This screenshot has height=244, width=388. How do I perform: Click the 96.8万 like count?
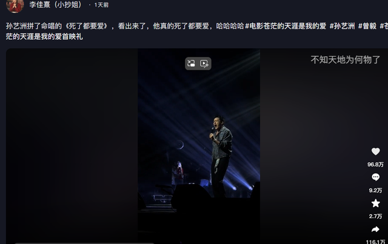[x=375, y=165]
